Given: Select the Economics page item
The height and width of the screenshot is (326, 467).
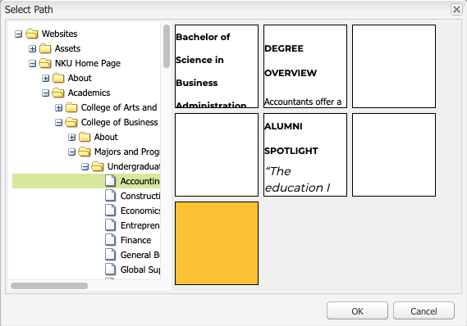Looking at the screenshot, I should (x=140, y=211).
